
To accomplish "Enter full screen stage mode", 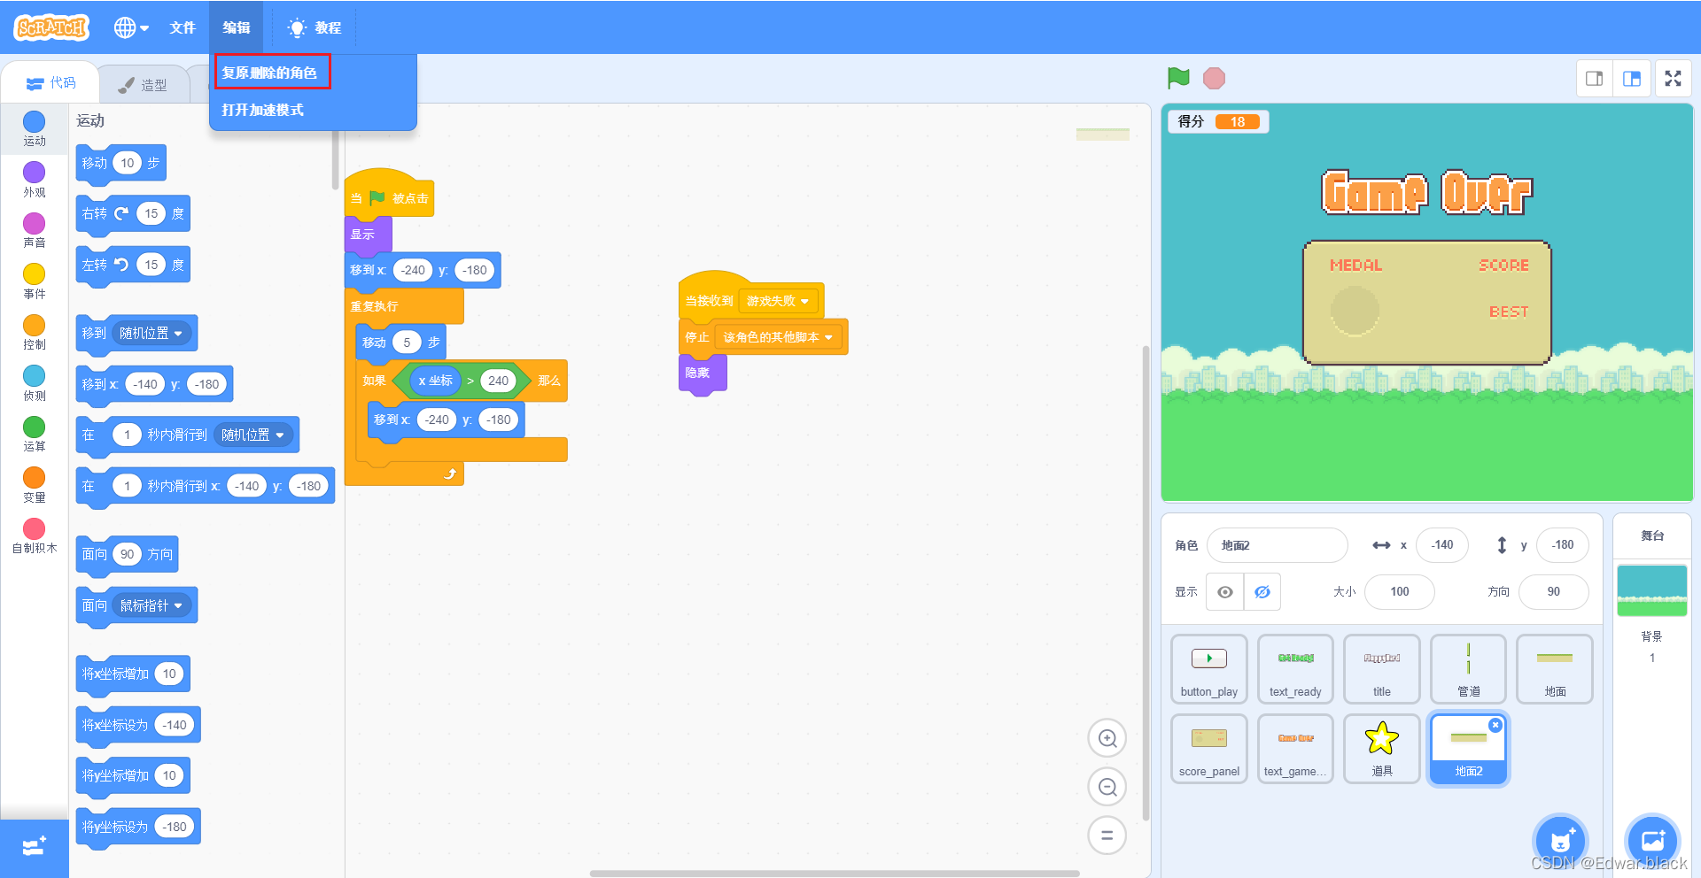I will [1673, 79].
